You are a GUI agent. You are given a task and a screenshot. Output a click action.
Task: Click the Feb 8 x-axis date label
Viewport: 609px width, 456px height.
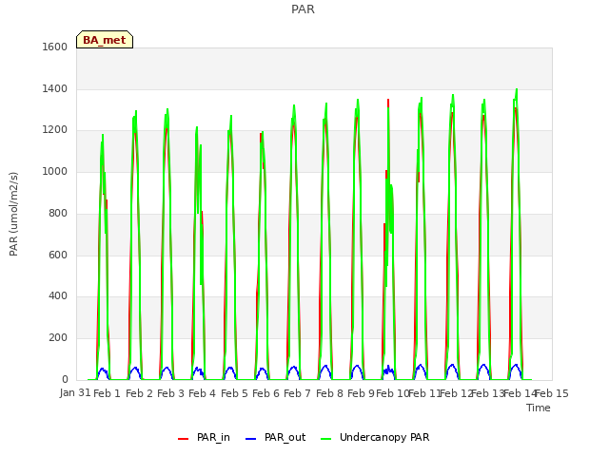329,393
